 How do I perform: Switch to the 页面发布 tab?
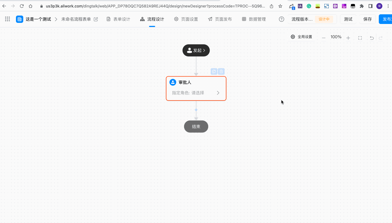220,19
